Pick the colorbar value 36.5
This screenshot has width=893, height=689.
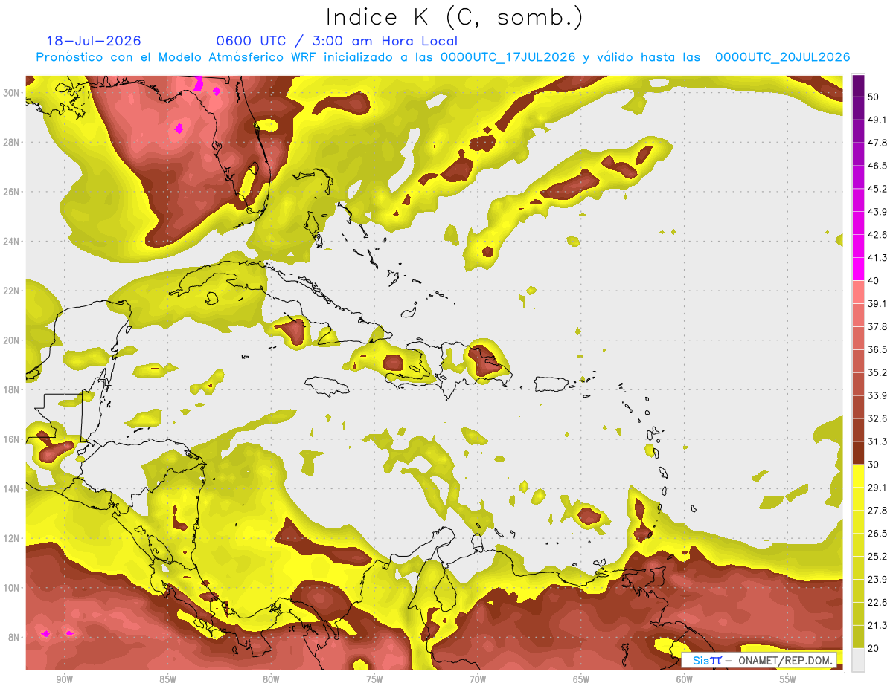(878, 349)
